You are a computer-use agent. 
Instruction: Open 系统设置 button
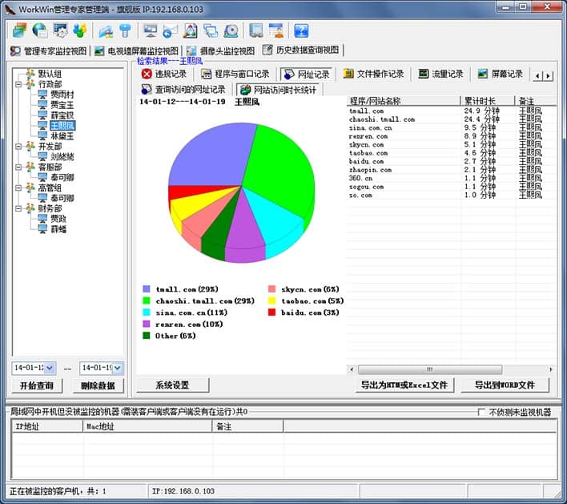click(172, 385)
